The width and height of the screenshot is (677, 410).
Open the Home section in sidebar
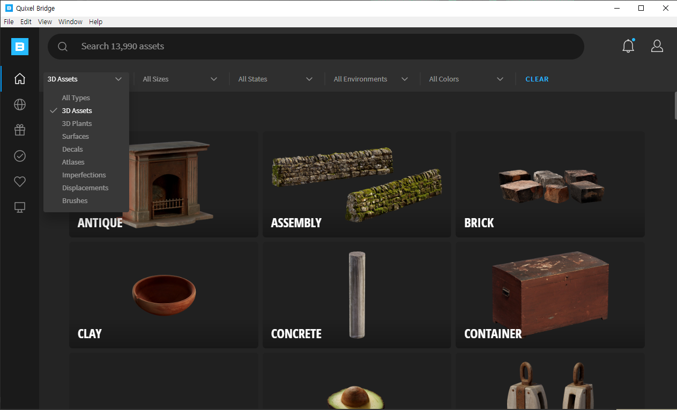(x=20, y=79)
